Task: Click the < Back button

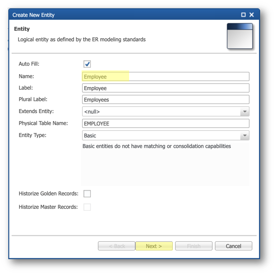Action: [x=117, y=246]
